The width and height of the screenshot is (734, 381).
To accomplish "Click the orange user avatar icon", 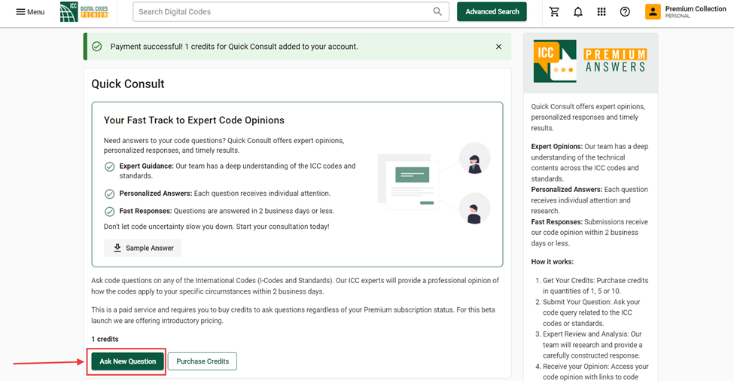I will (x=653, y=12).
